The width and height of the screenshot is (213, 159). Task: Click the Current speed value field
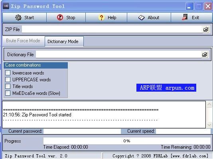(183, 131)
